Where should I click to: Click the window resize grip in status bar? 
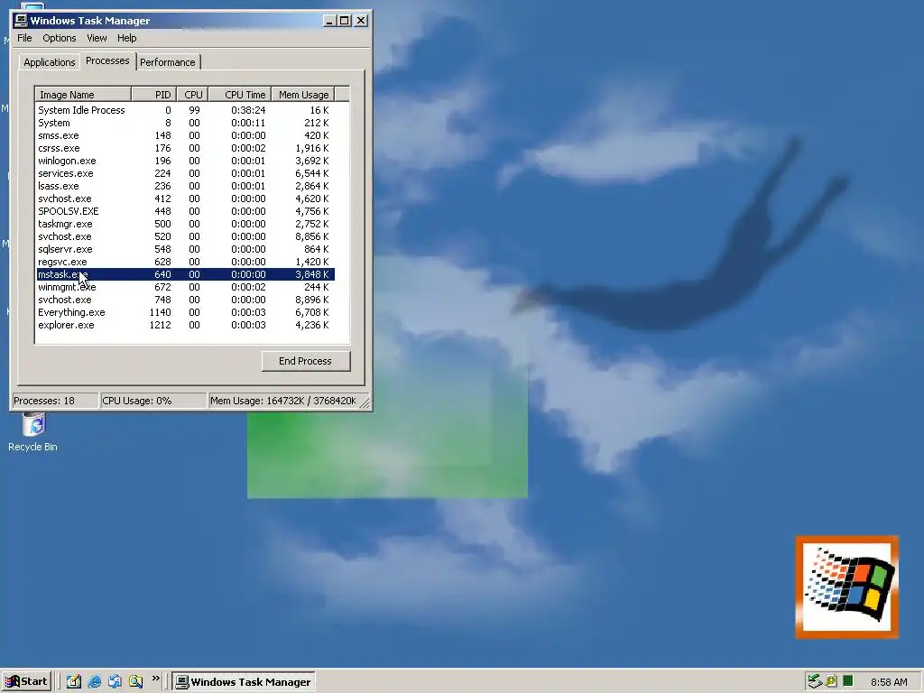pos(365,402)
